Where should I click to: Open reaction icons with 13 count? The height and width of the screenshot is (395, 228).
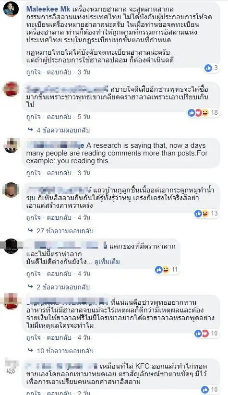(202, 214)
